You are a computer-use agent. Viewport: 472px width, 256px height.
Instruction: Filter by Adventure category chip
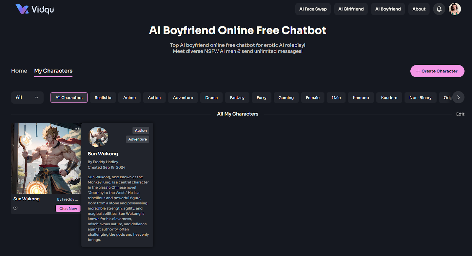pyautogui.click(x=183, y=98)
